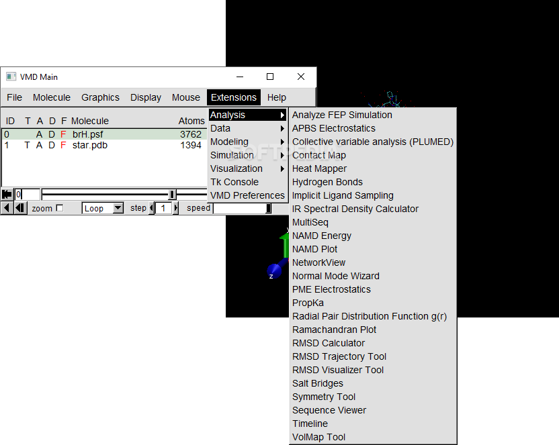The width and height of the screenshot is (559, 445).
Task: Open Contact Map
Action: tap(372, 155)
